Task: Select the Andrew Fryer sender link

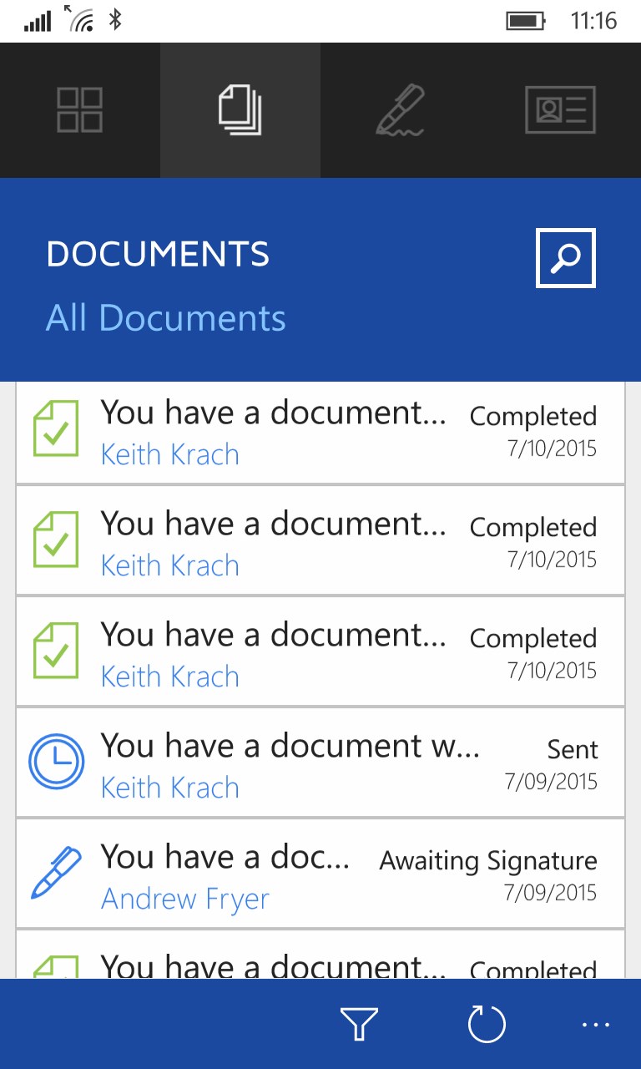Action: coord(185,899)
